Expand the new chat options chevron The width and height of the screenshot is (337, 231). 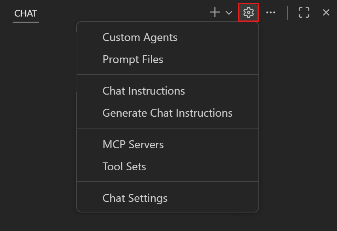click(x=228, y=13)
